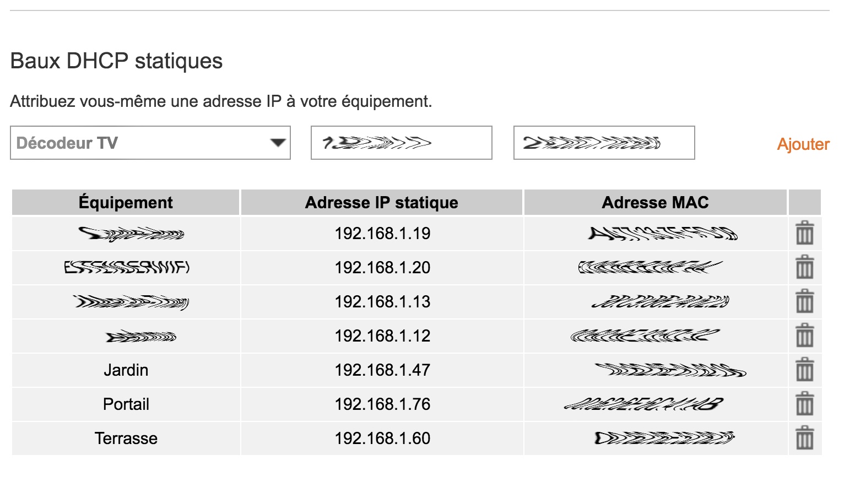
Task: Remove the Portail entry with trash icon
Action: [x=804, y=404]
